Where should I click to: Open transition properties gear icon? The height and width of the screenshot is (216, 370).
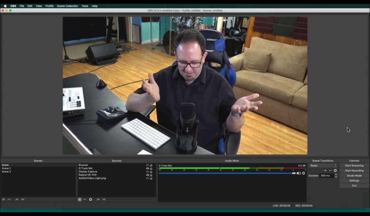pos(335,171)
